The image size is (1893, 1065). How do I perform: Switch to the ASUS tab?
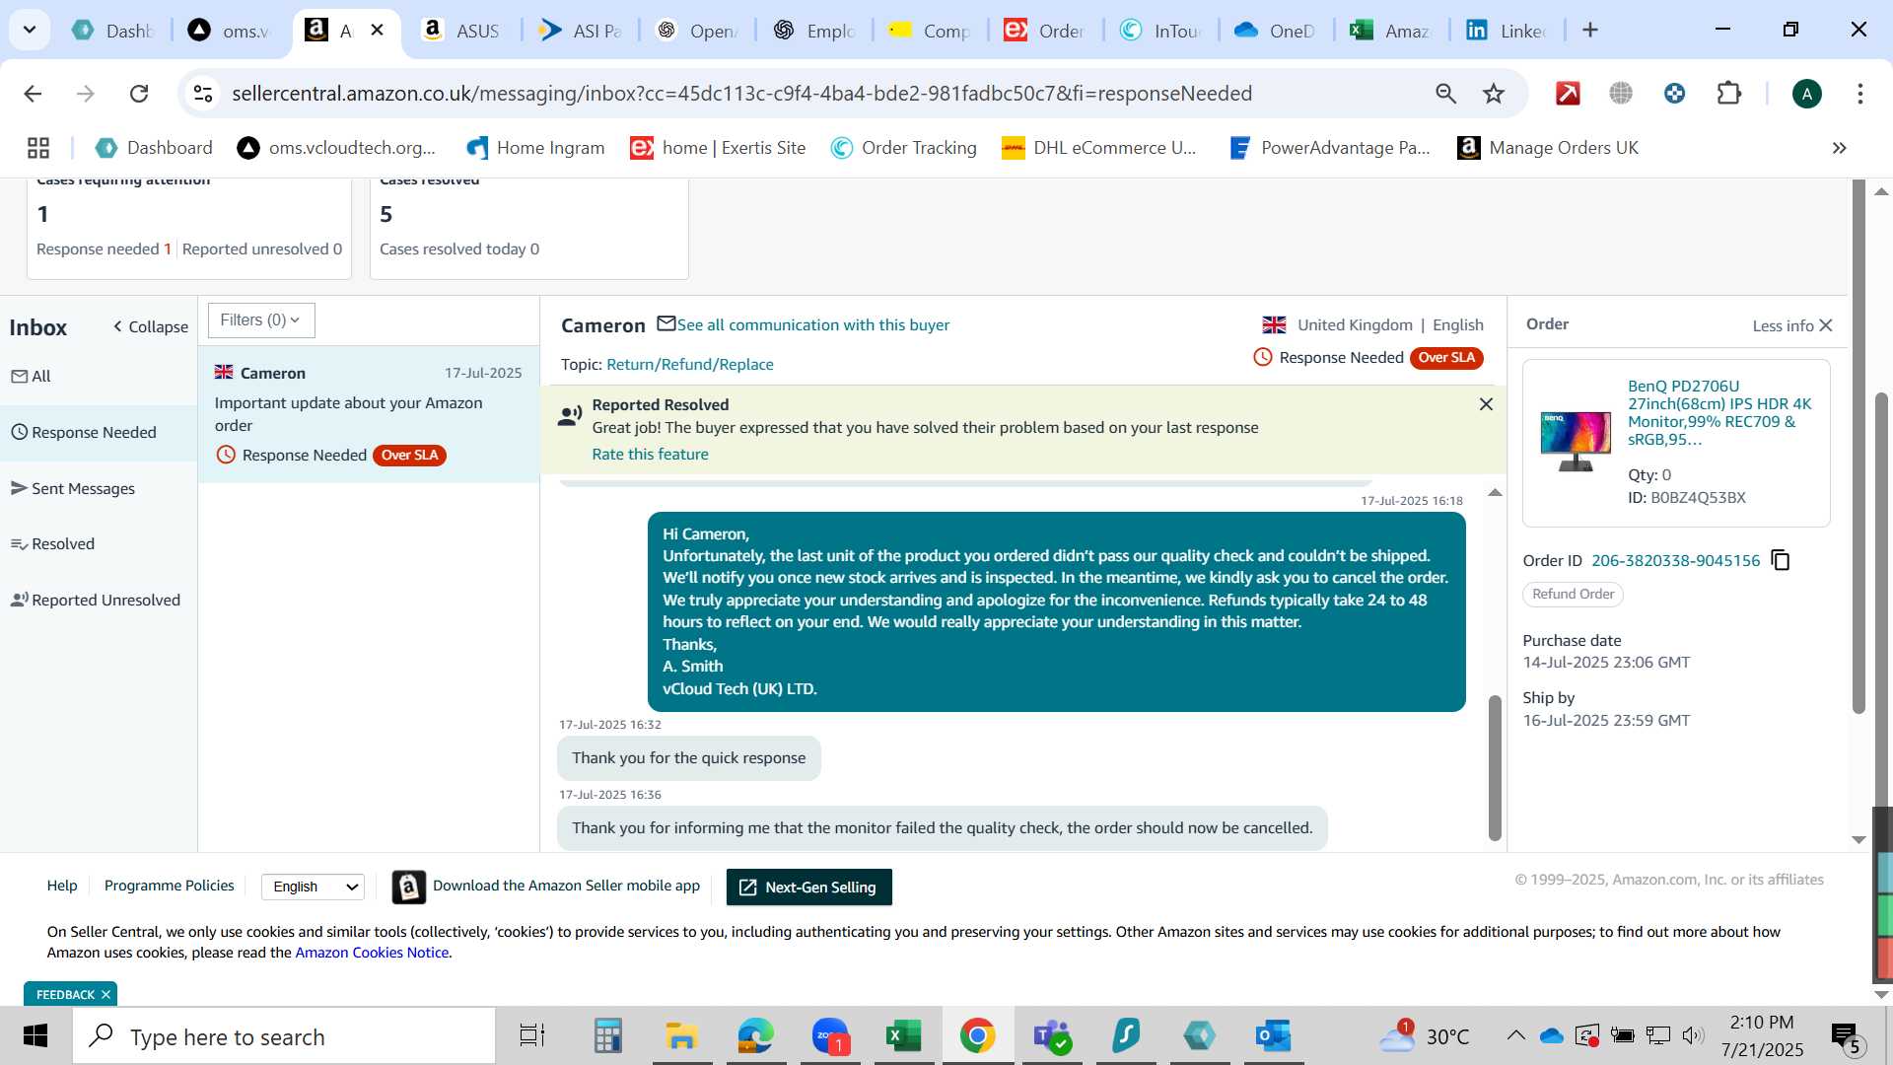[x=461, y=31]
